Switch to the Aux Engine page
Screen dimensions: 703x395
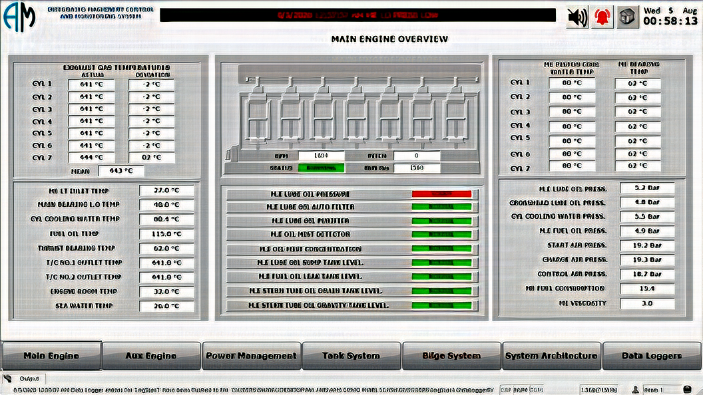(x=151, y=356)
